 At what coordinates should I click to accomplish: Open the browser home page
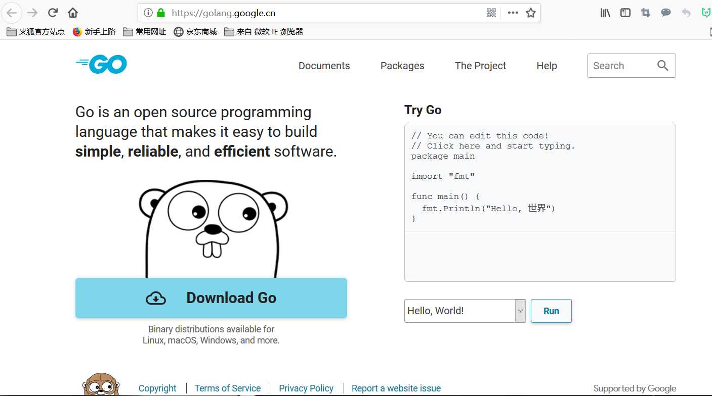point(73,13)
